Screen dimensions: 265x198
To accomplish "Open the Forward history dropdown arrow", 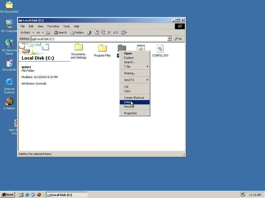I will tap(43, 32).
